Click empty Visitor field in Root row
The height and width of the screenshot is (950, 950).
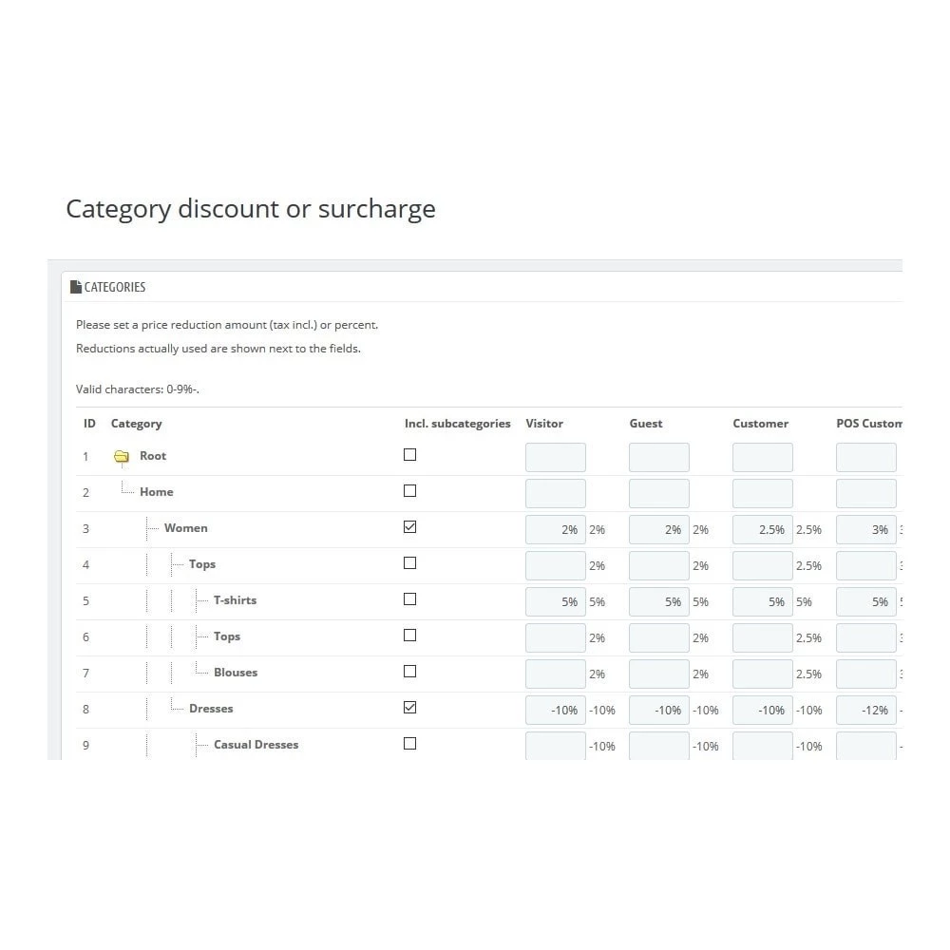click(555, 457)
